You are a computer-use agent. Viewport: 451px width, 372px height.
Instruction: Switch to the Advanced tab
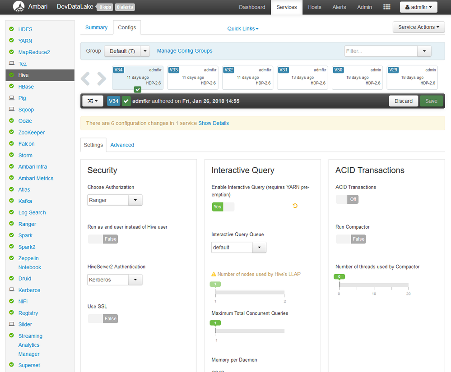tap(122, 145)
